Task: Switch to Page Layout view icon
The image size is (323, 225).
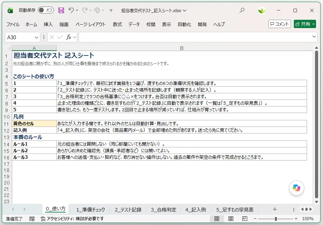Action: point(231,219)
